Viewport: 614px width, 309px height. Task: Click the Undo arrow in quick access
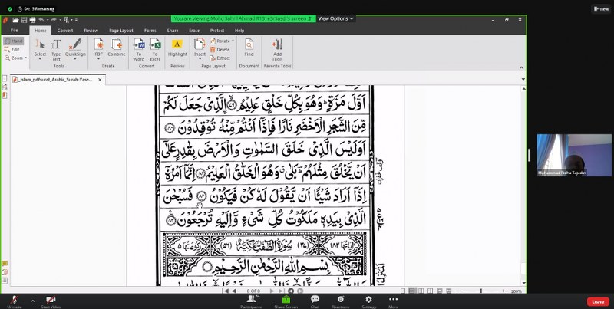[41, 20]
